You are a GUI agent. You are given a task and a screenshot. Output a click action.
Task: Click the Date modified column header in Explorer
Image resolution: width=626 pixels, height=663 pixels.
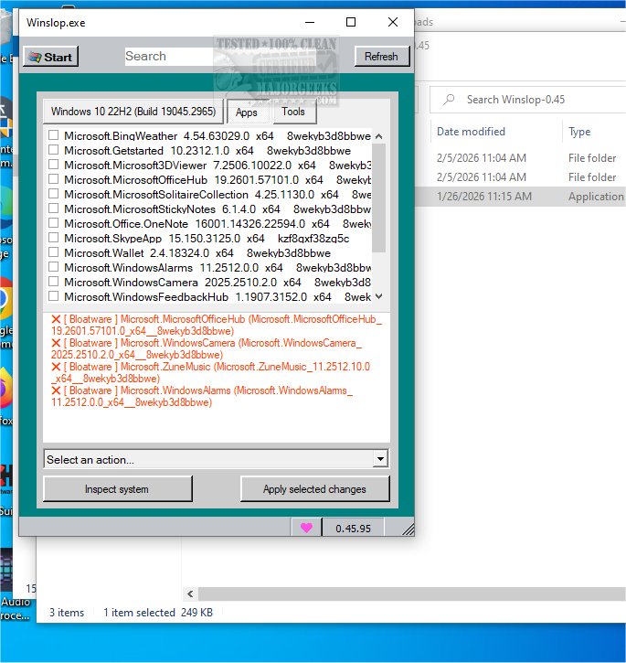pos(471,132)
